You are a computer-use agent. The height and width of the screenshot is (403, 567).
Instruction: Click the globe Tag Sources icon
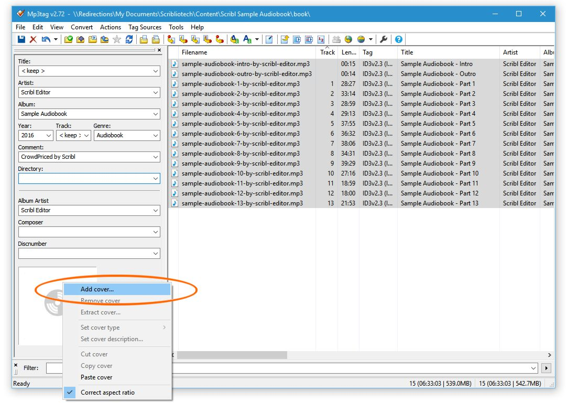tap(361, 39)
